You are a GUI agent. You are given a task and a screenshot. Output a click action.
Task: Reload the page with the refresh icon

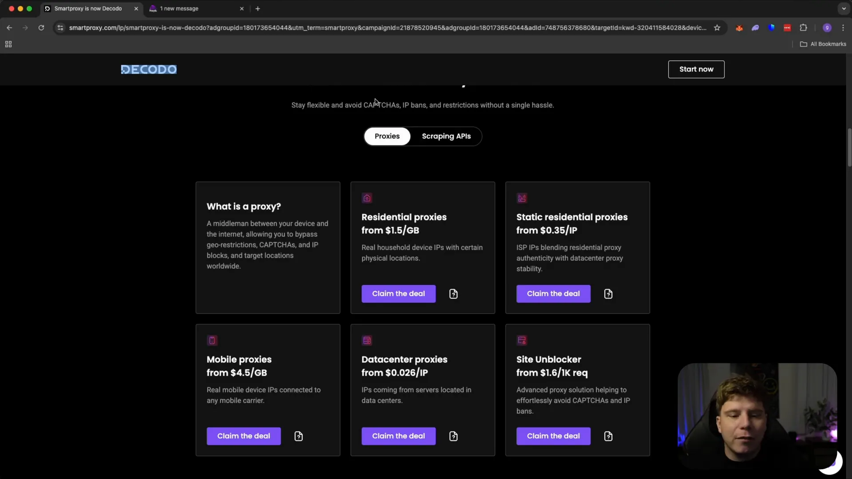[41, 27]
